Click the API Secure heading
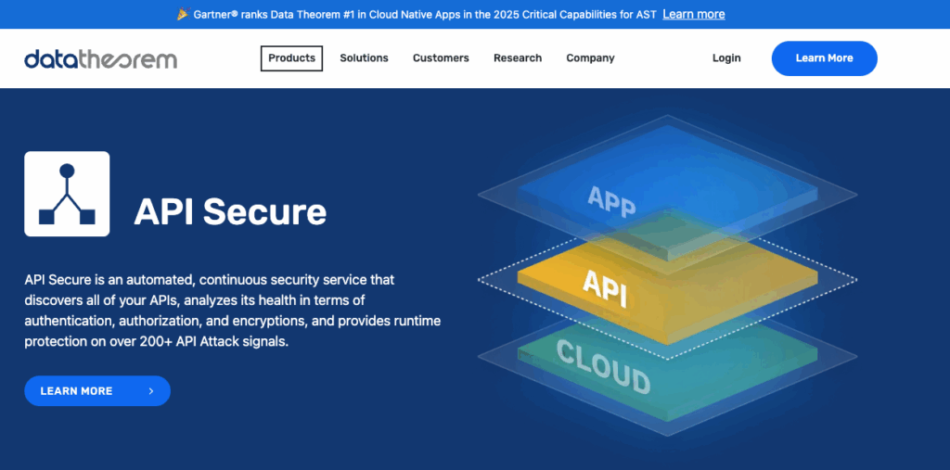Viewport: 950px width, 470px height. [230, 211]
